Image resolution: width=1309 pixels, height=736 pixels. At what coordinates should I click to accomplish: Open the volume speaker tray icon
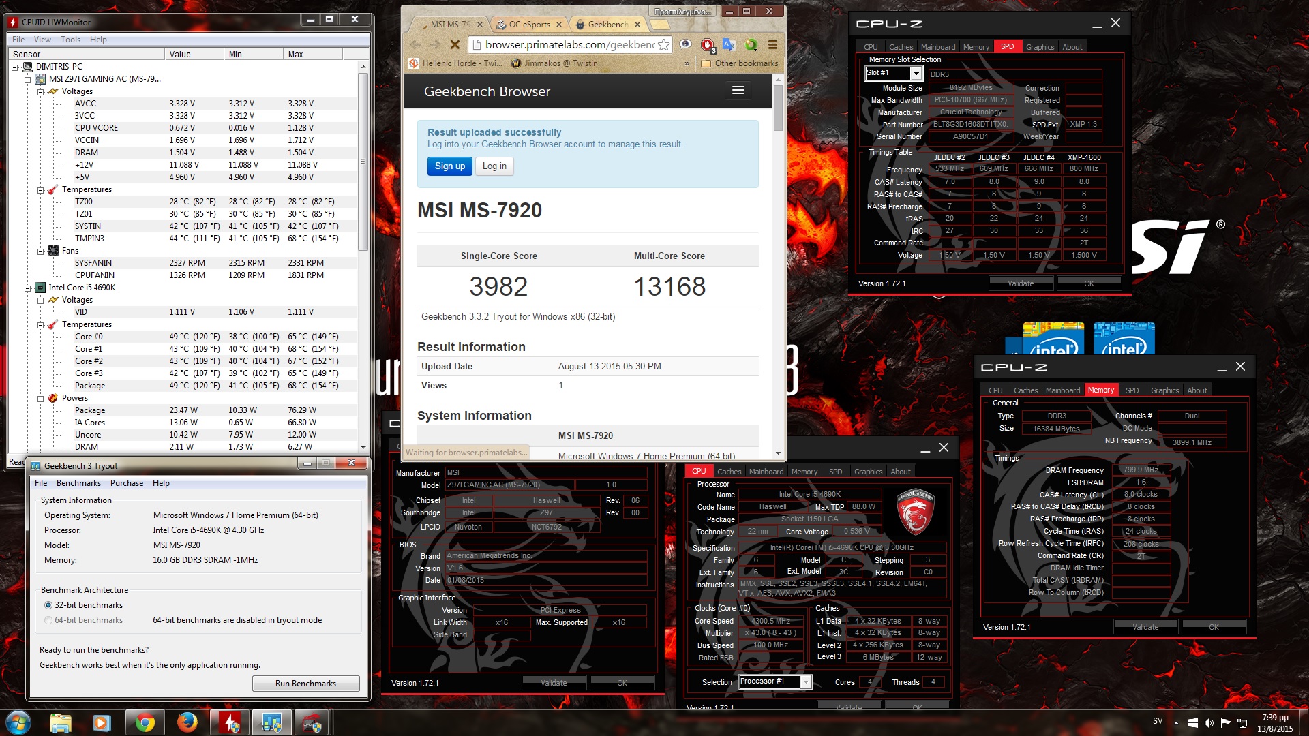tap(1209, 722)
